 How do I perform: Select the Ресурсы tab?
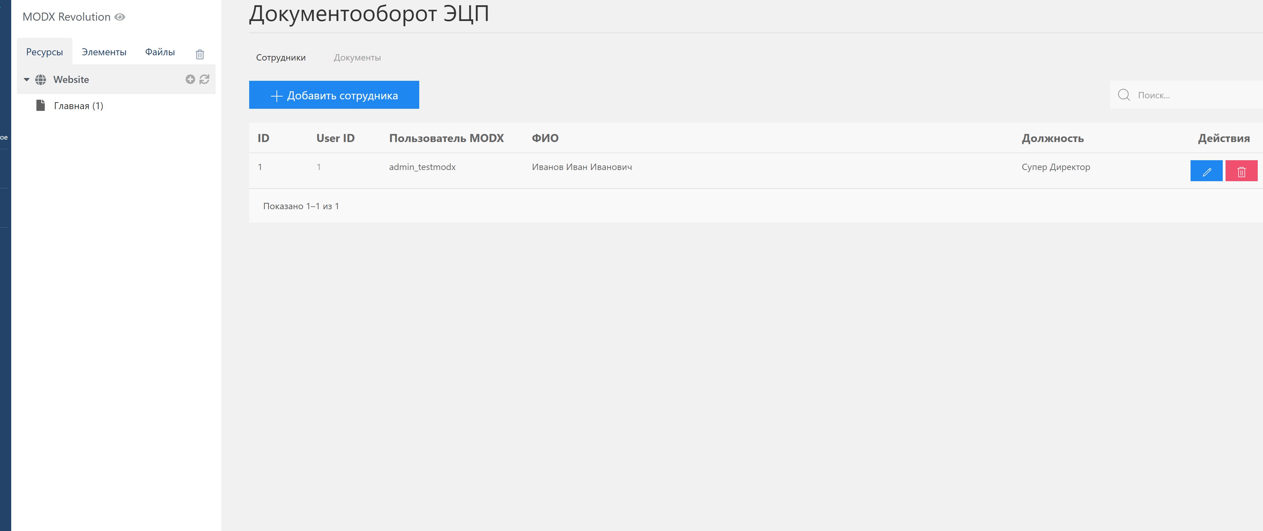click(x=44, y=52)
